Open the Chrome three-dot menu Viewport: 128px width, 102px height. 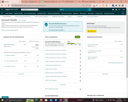point(126,6)
